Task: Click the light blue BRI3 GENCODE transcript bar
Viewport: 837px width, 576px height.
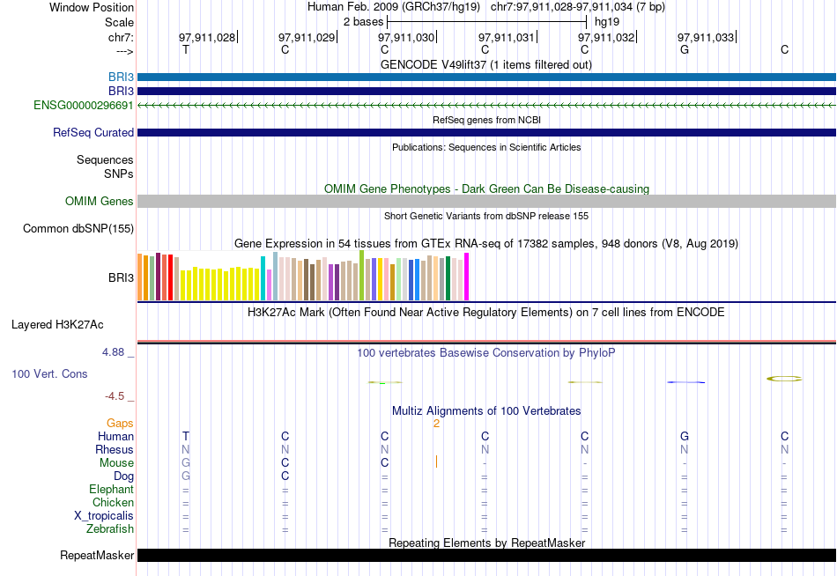Action: click(x=486, y=77)
